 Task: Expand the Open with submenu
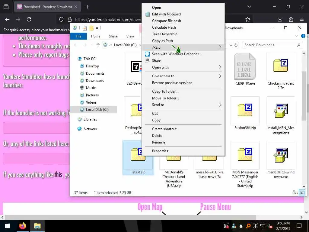[183, 67]
